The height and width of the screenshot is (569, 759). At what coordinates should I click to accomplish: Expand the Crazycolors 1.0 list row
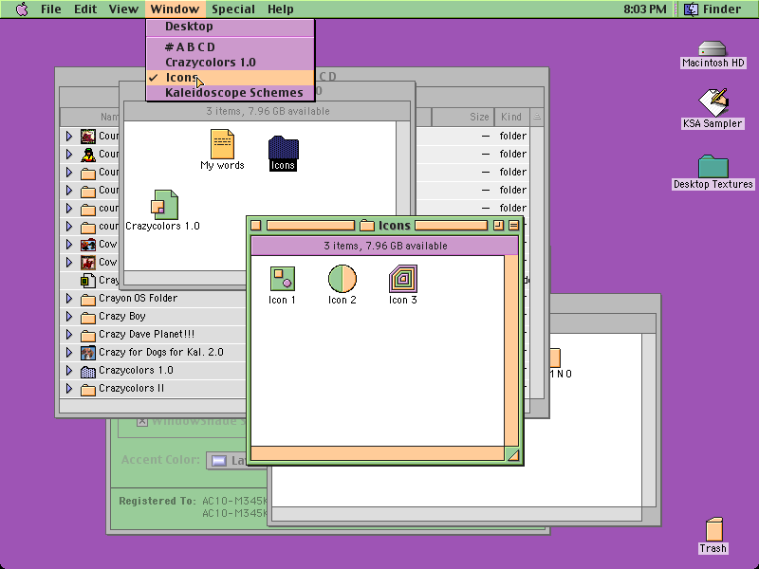coord(69,371)
